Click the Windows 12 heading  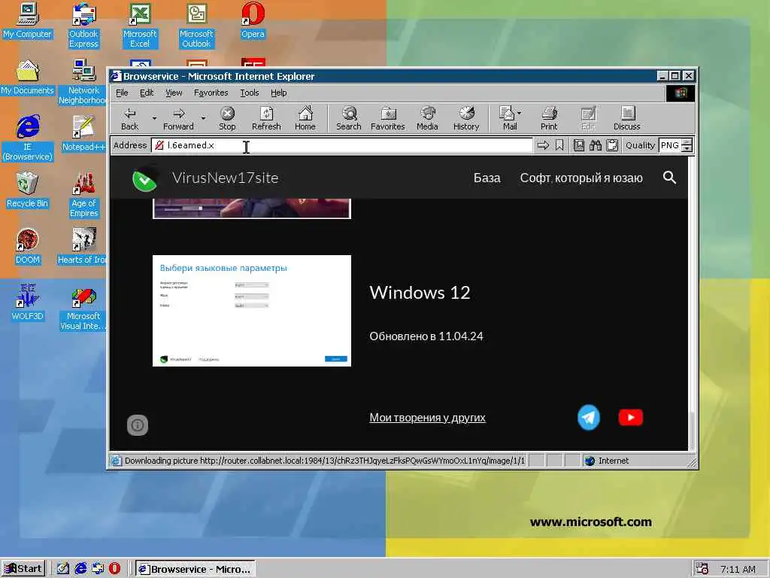420,293
